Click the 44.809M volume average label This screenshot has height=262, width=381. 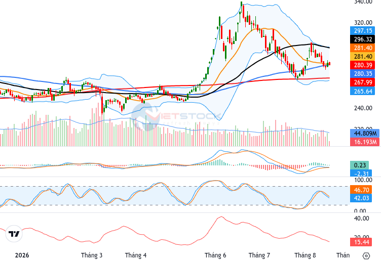365,134
